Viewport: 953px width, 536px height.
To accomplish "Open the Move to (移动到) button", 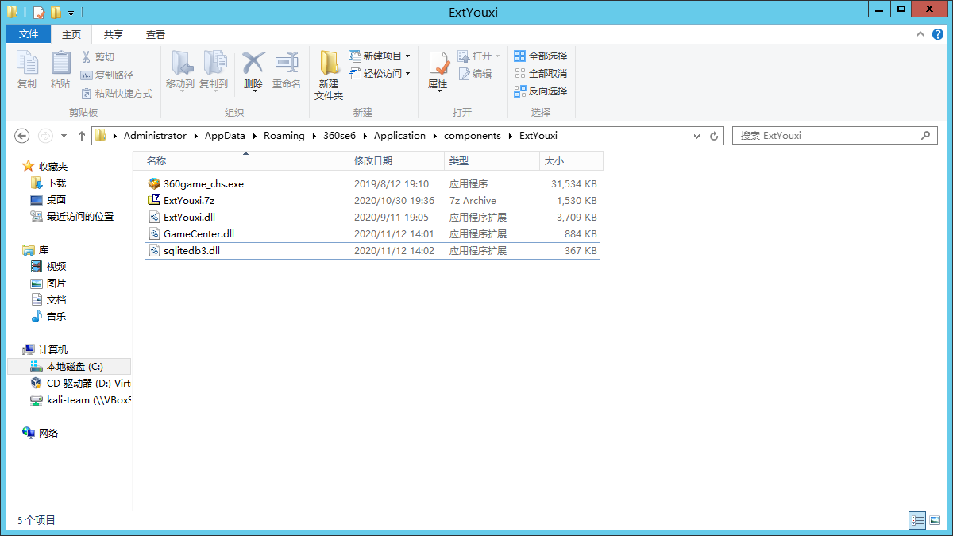I will [x=180, y=70].
